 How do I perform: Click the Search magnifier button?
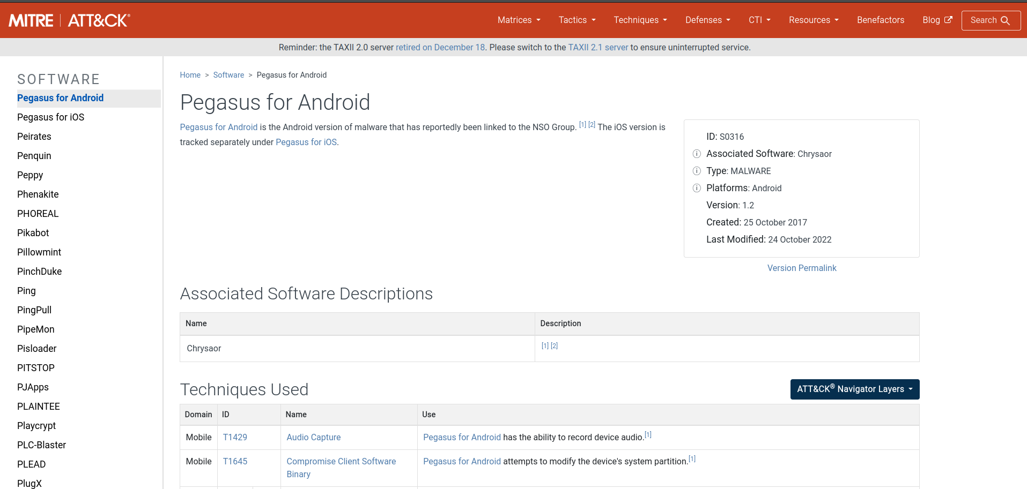pyautogui.click(x=991, y=20)
